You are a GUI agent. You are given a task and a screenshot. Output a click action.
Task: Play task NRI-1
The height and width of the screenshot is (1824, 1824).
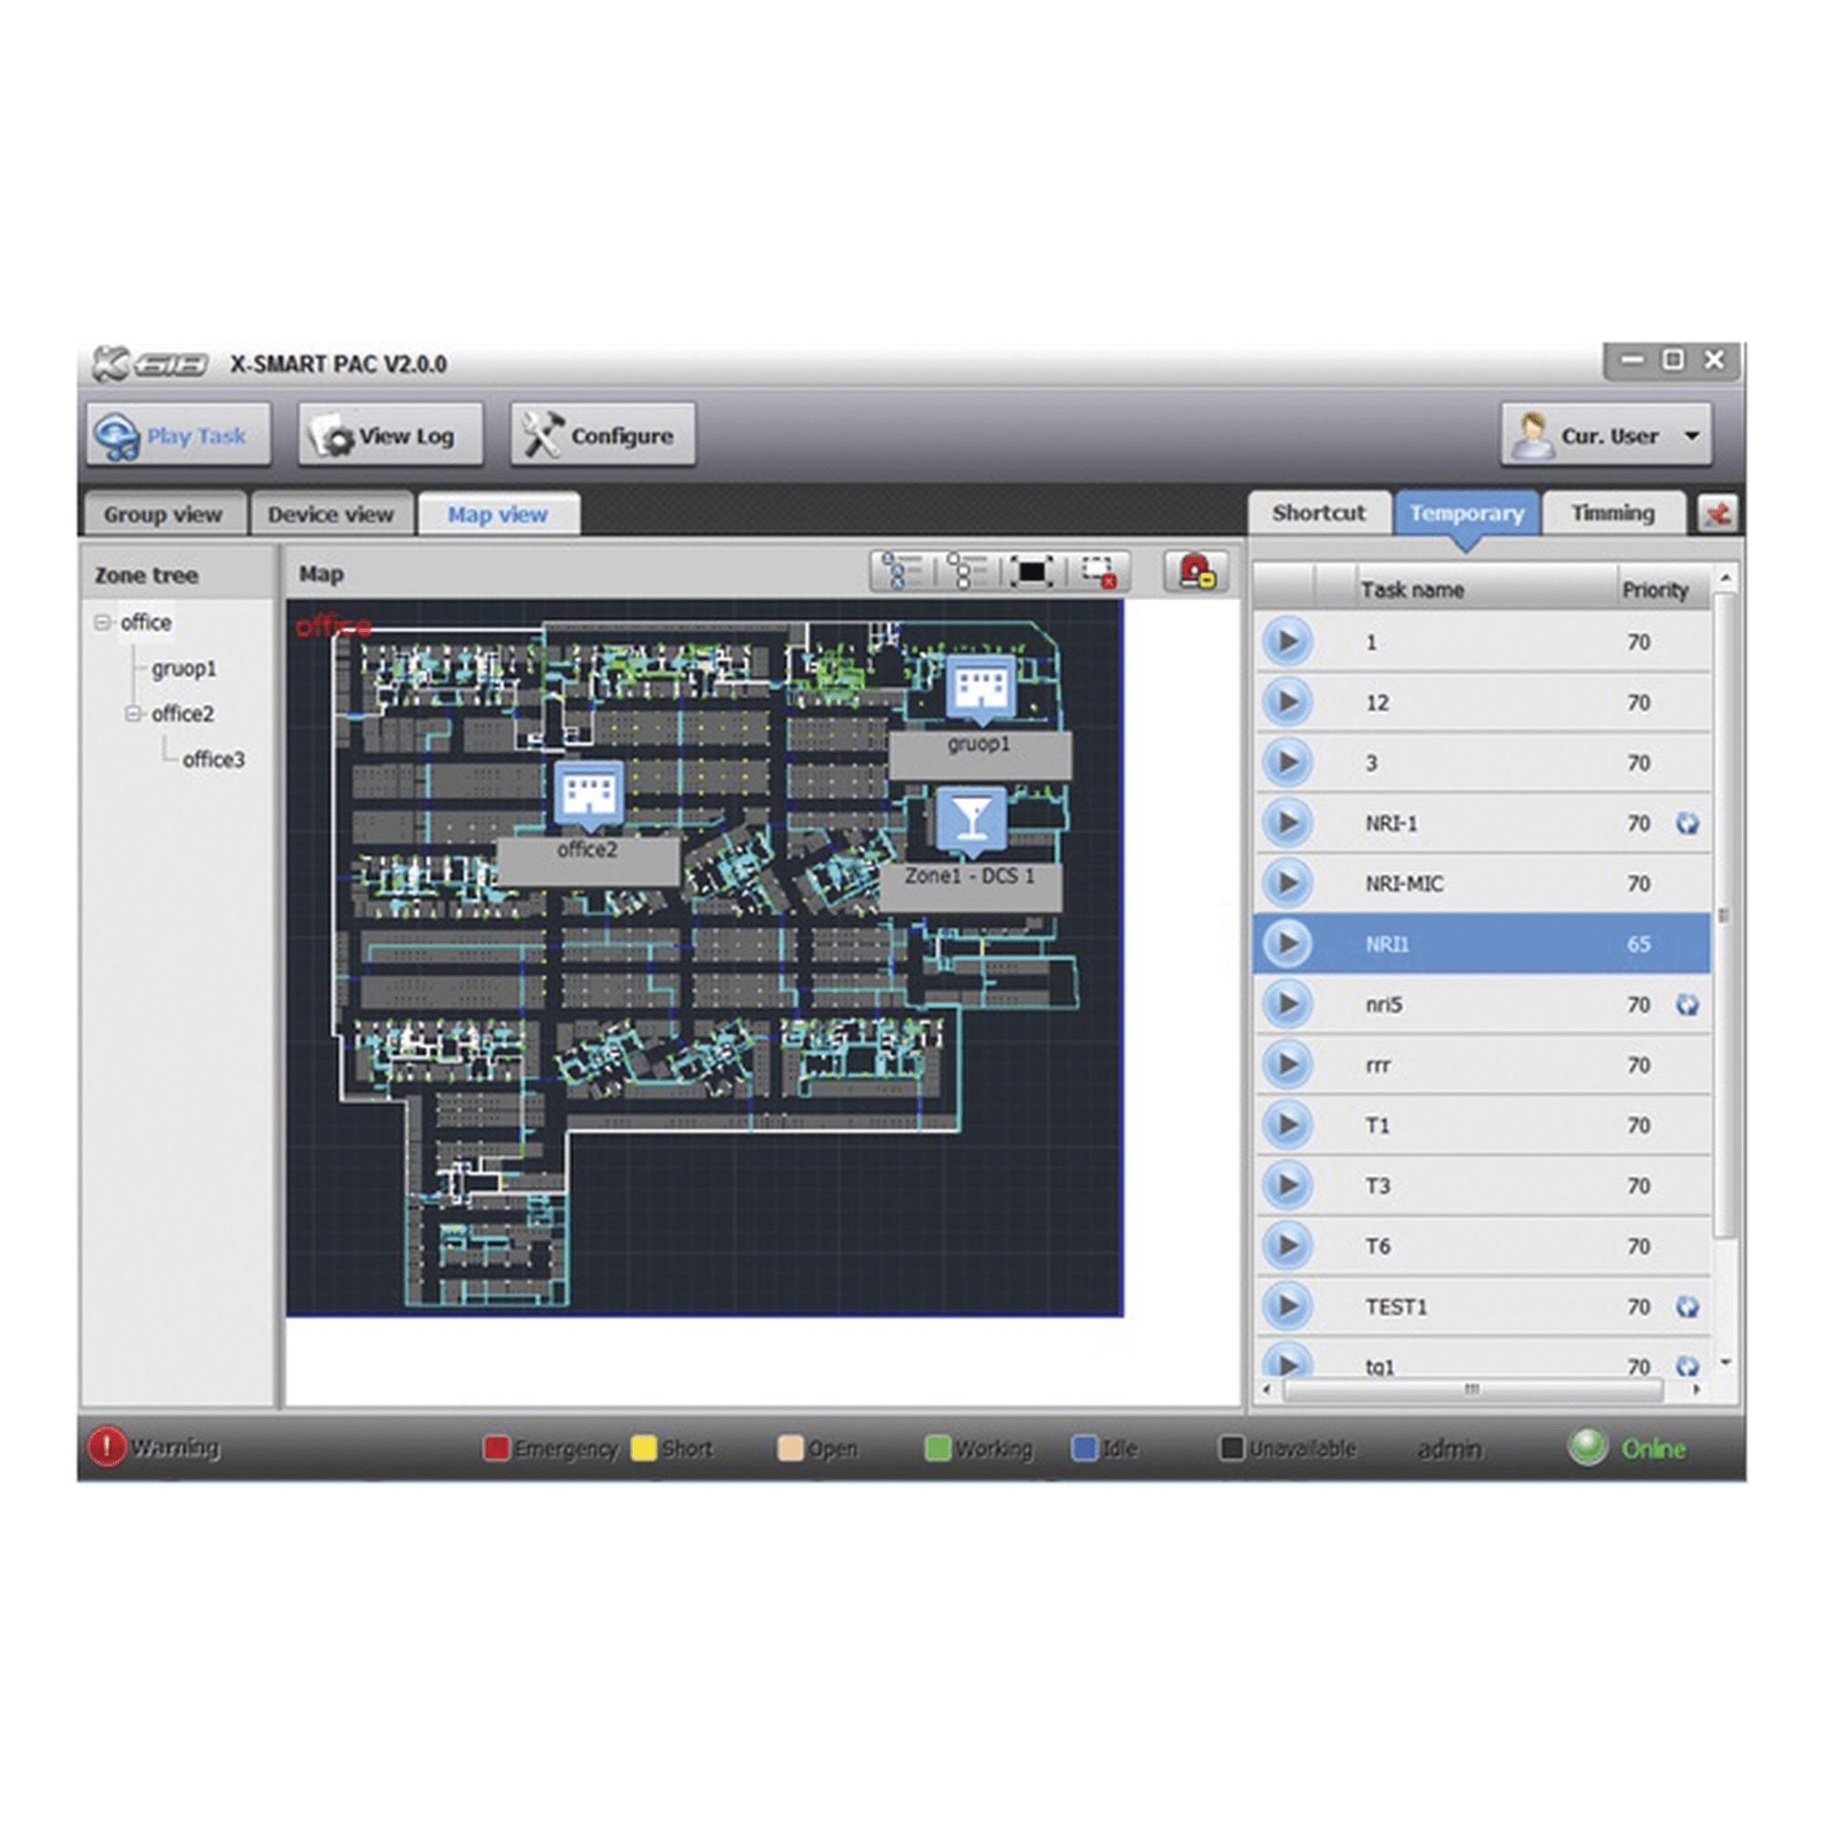point(1287,824)
